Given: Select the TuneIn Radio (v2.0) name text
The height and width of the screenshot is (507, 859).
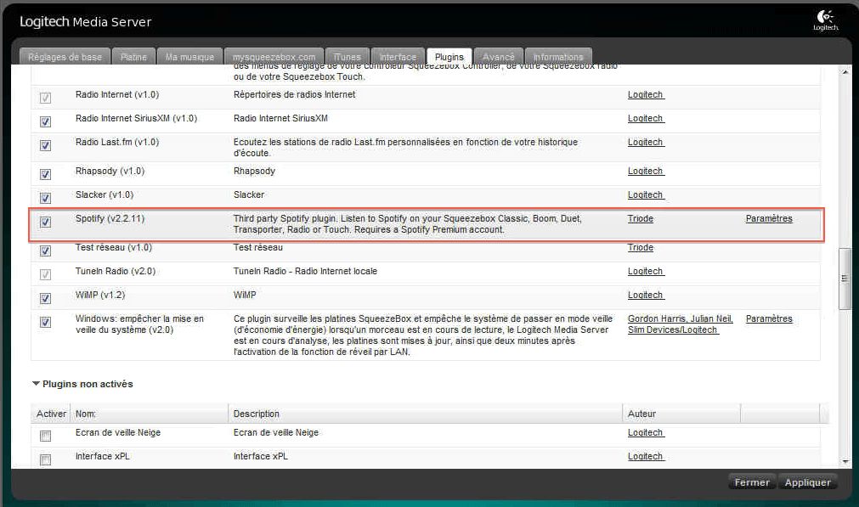Looking at the screenshot, I should 116,271.
